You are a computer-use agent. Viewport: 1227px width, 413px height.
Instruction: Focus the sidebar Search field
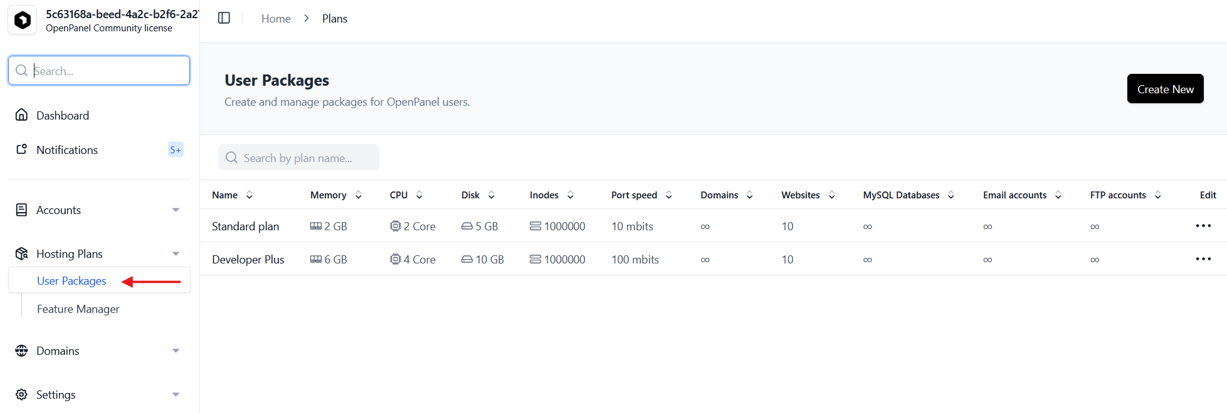pyautogui.click(x=99, y=70)
